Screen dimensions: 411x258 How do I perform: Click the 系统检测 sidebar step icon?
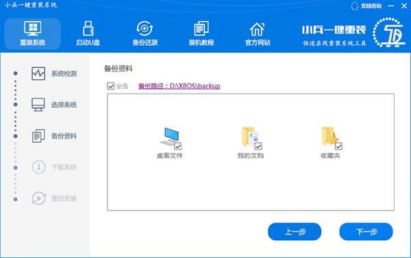38,74
